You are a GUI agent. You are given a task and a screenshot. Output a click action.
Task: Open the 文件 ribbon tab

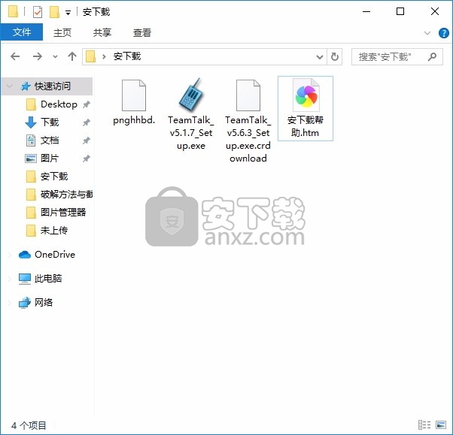point(22,32)
